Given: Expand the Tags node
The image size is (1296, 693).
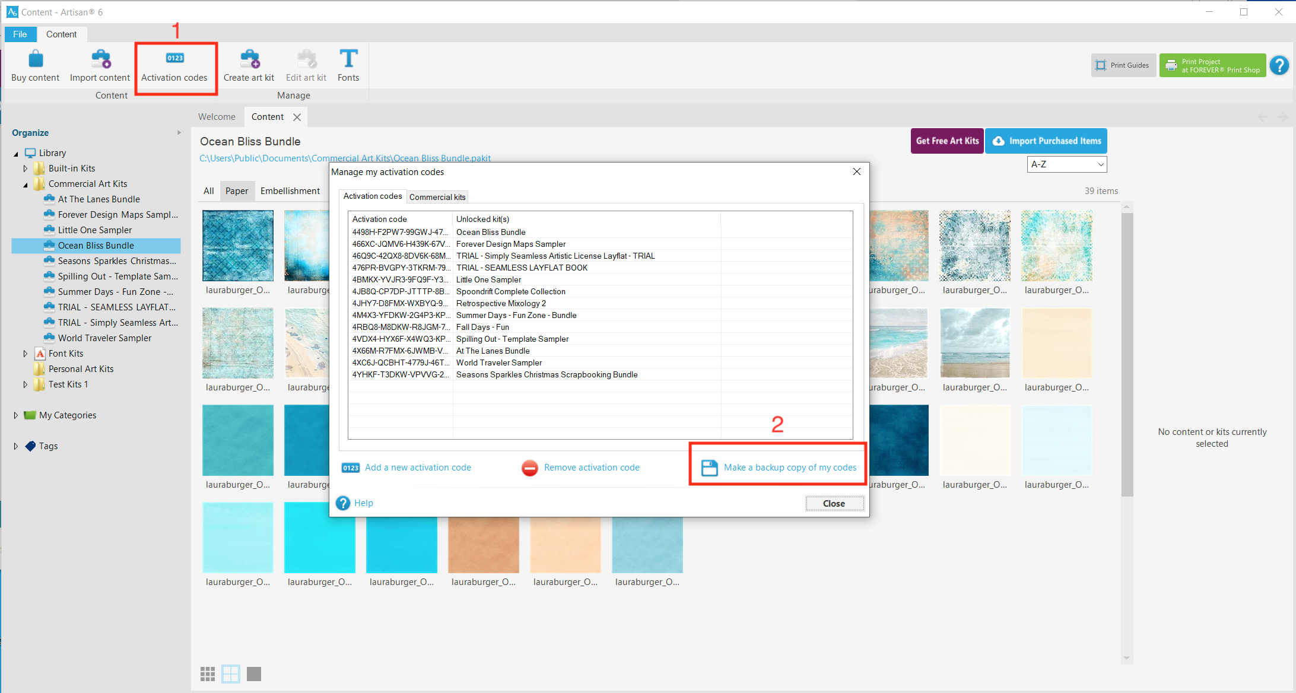Looking at the screenshot, I should click(x=16, y=446).
